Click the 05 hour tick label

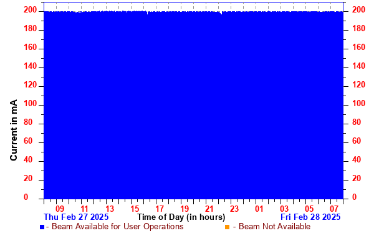pos(309,209)
